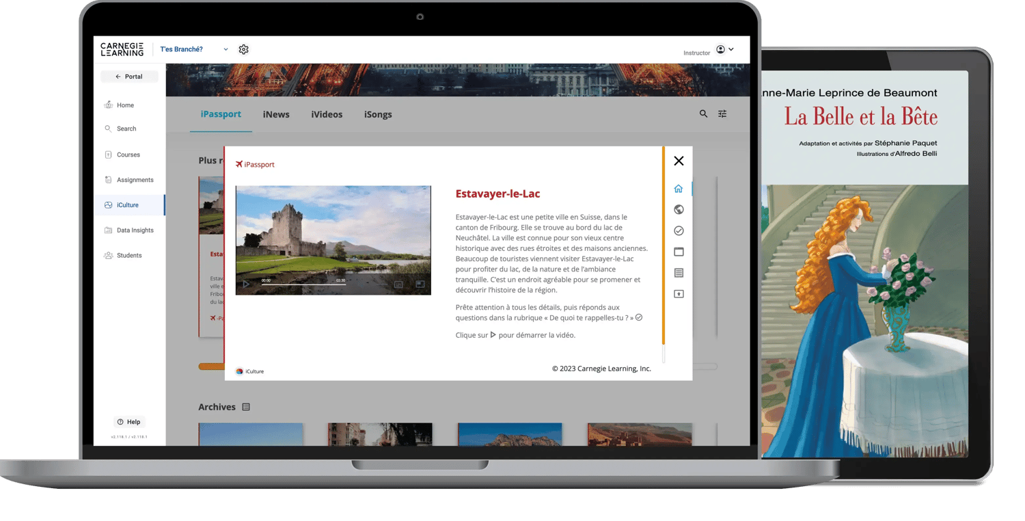The height and width of the screenshot is (521, 1025).
Task: Open Students in the left sidebar
Action: tap(123, 256)
